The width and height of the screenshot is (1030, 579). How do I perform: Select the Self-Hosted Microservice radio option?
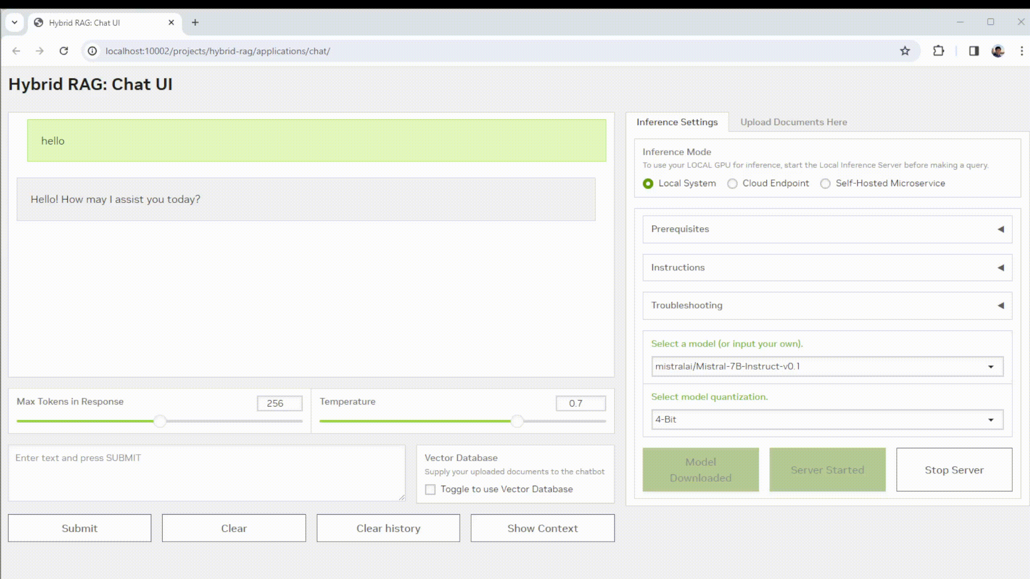825,184
